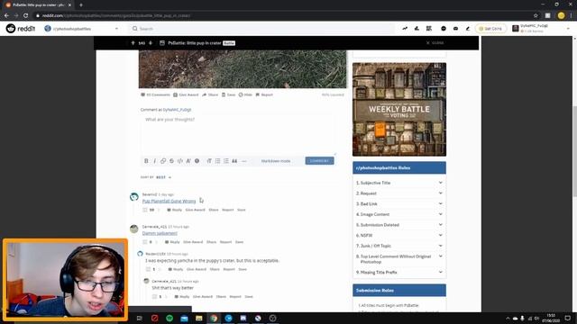Toggle superscript in comment editor
The image size is (577, 324).
[x=188, y=161]
